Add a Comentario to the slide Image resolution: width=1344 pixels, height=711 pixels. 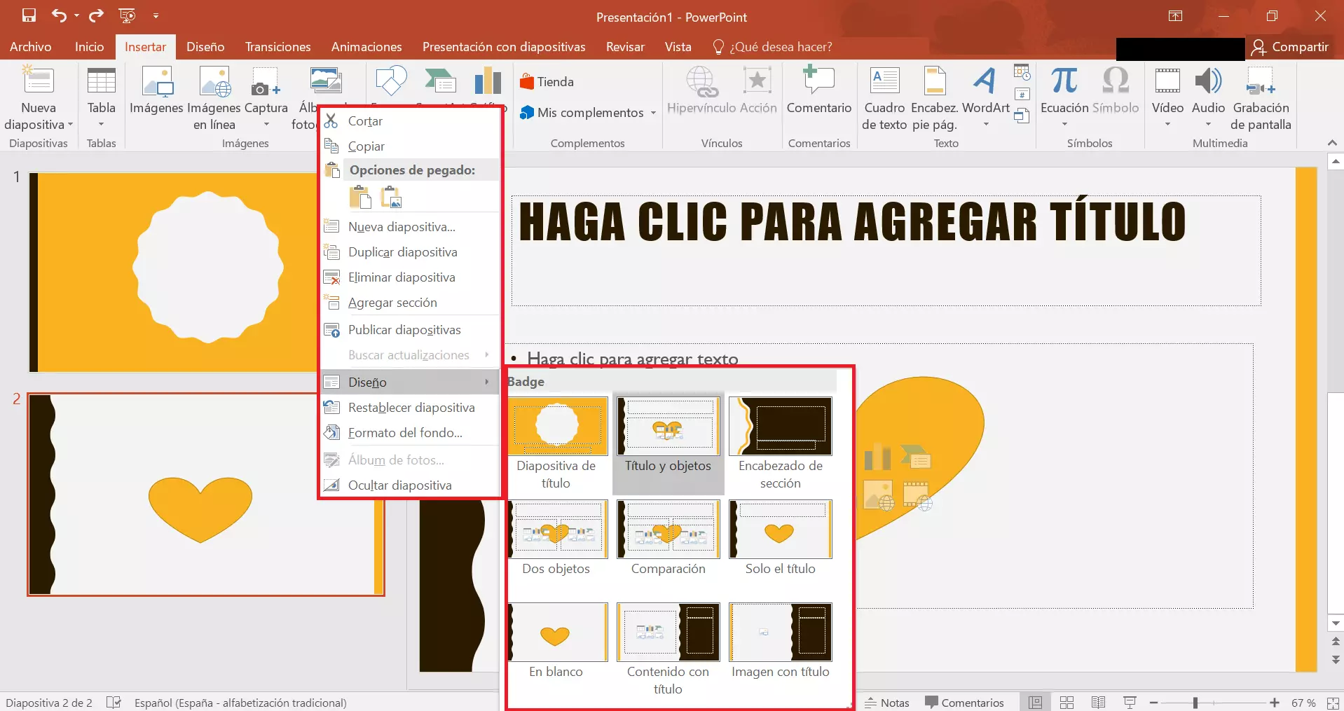pyautogui.click(x=818, y=91)
